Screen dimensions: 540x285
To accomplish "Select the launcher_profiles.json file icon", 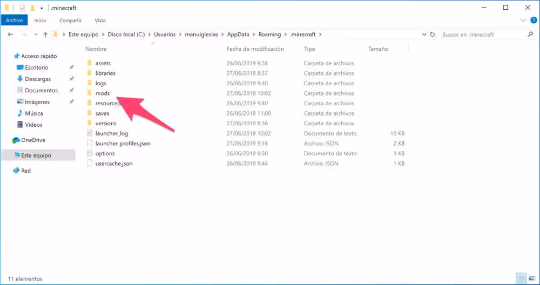I will pyautogui.click(x=90, y=143).
